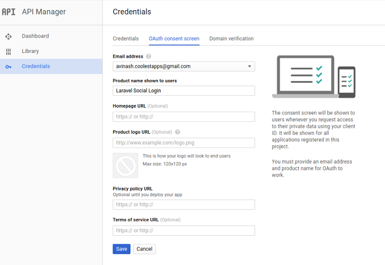Click the Credentials key icon
The height and width of the screenshot is (265, 385).
pyautogui.click(x=8, y=66)
